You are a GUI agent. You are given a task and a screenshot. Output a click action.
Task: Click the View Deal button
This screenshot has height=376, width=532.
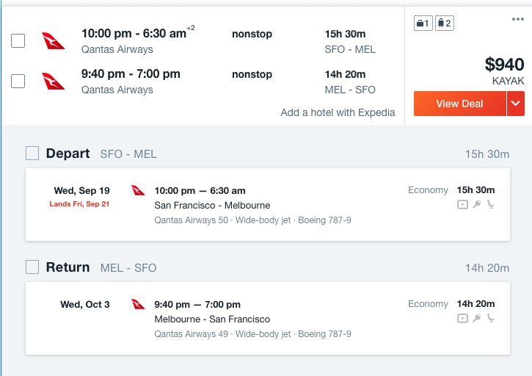pos(460,104)
